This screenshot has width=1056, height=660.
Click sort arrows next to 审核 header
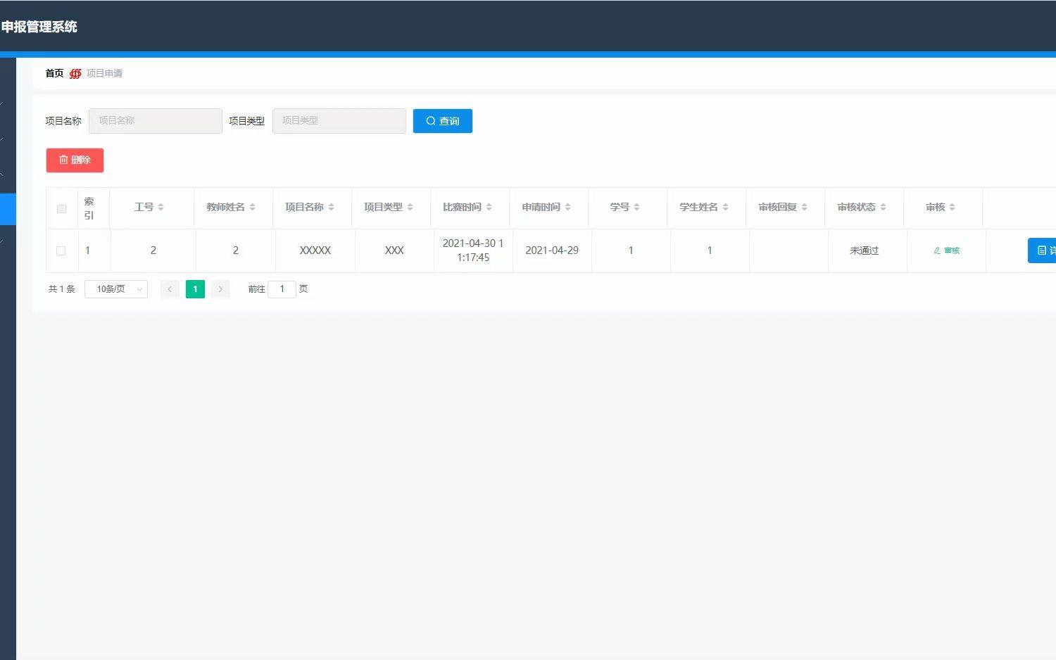[952, 207]
